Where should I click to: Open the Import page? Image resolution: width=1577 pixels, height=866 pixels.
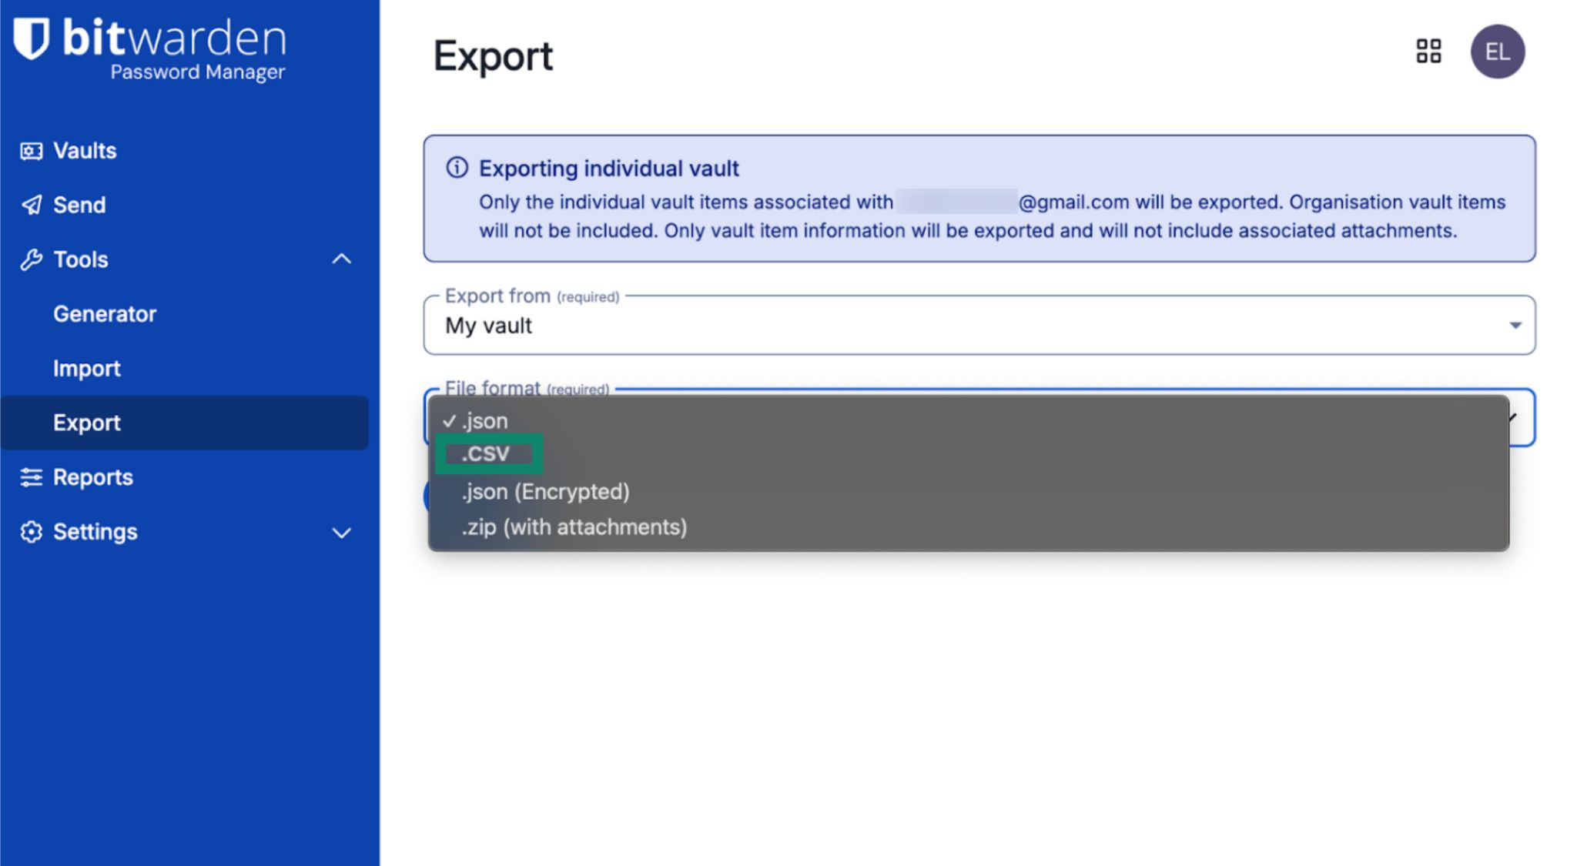pyautogui.click(x=87, y=369)
